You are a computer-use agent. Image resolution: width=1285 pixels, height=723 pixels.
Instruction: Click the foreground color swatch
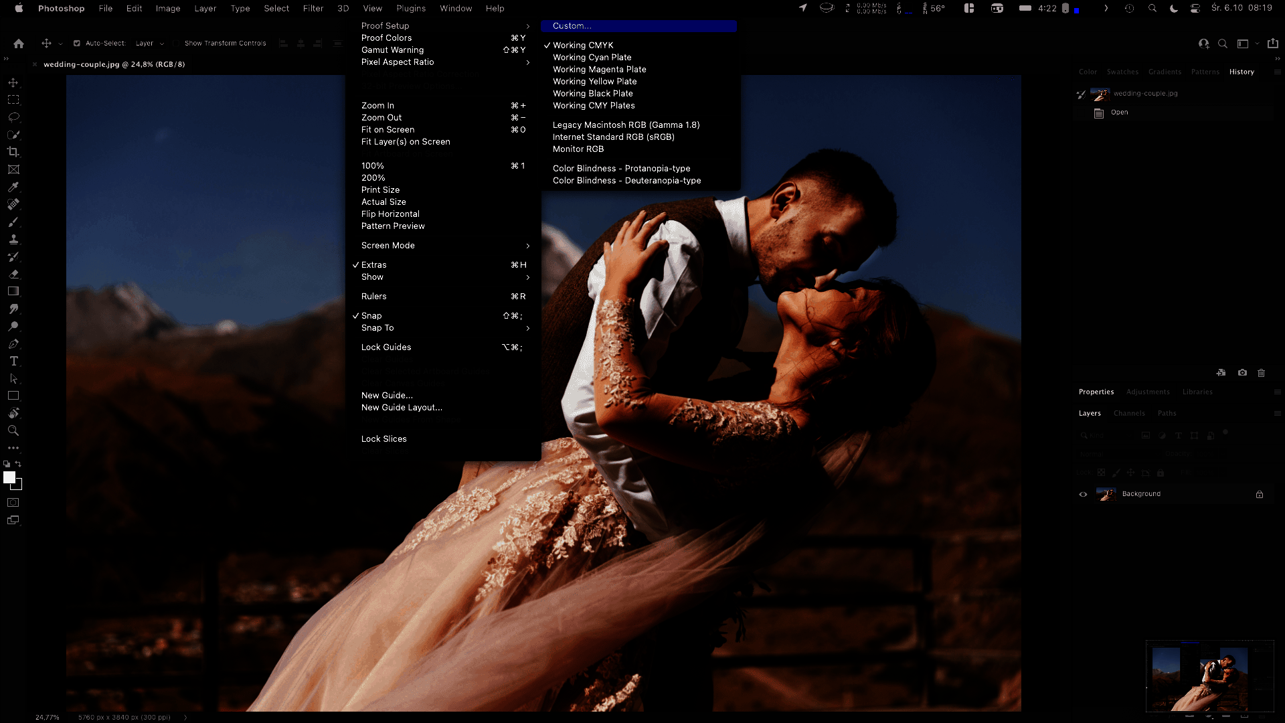[9, 477]
